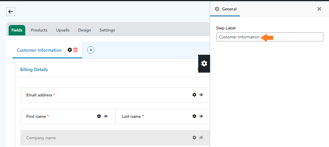The height and width of the screenshot is (147, 329).
Task: Delete the Customer Information step
Action: (75, 50)
